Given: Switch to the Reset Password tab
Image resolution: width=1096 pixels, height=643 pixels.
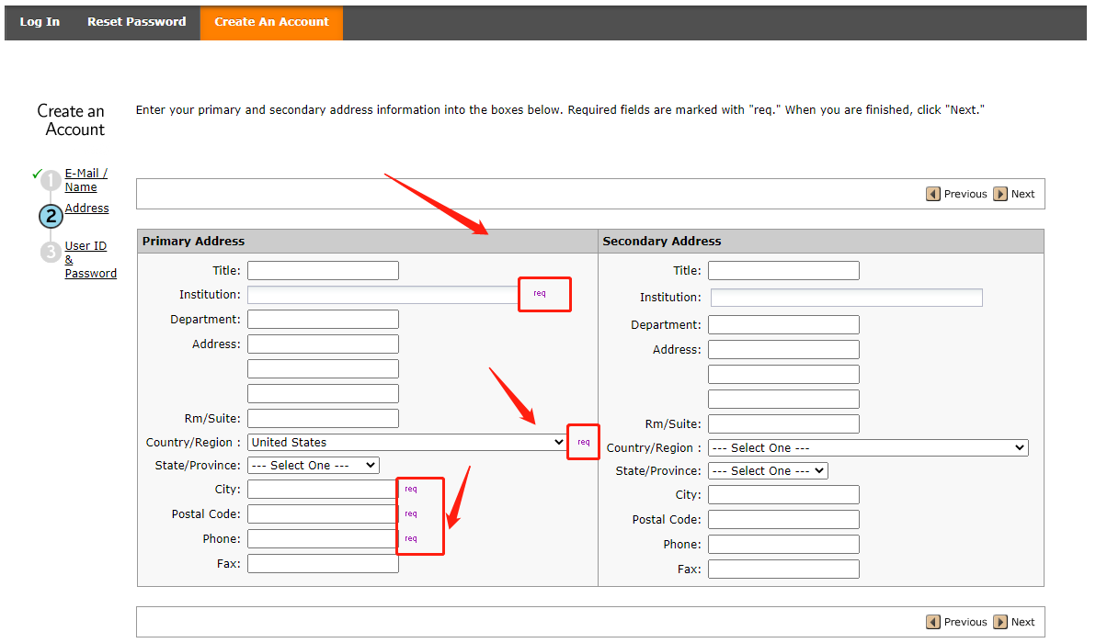Looking at the screenshot, I should [137, 22].
